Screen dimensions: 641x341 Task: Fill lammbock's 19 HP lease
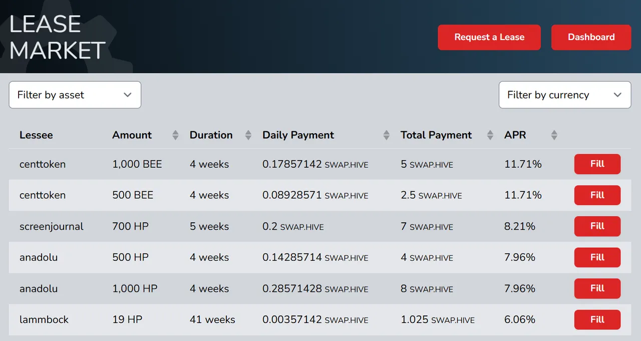click(x=597, y=319)
